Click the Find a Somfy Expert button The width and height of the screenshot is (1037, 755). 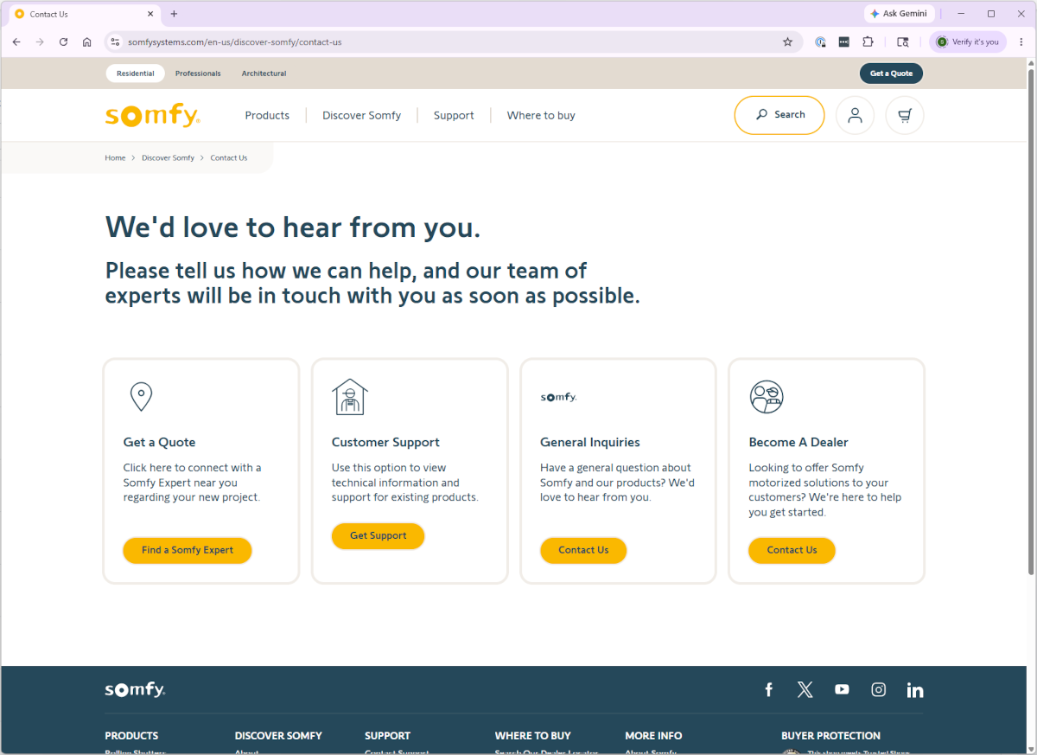tap(188, 550)
